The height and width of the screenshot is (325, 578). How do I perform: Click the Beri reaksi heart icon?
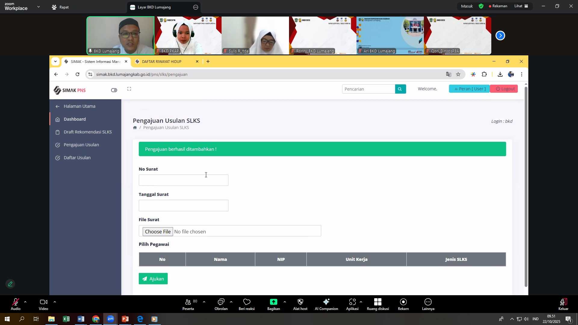(247, 302)
